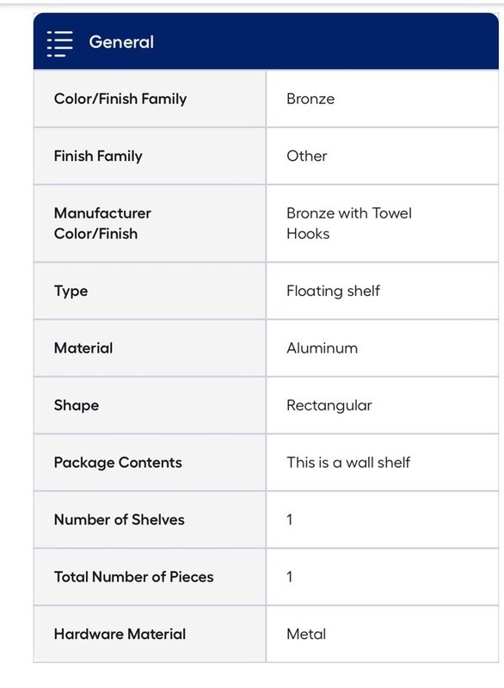Select the Metal hardware material value

pyautogui.click(x=306, y=634)
